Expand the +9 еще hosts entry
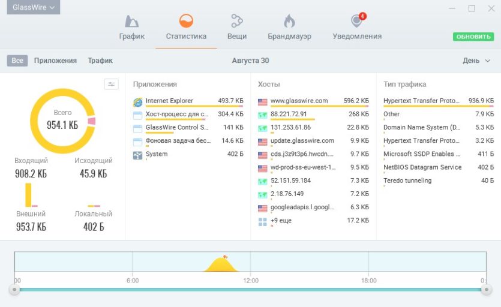The image size is (501, 307). (313, 221)
